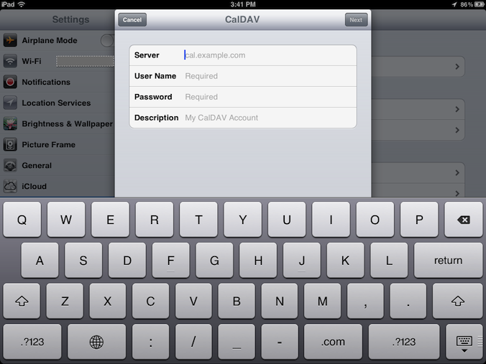The height and width of the screenshot is (364, 486).
Task: Tap the G key
Action: [x=214, y=260]
